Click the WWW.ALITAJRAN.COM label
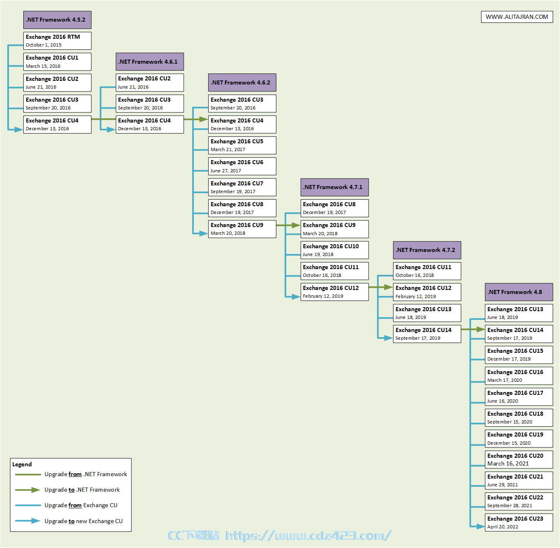 click(517, 17)
